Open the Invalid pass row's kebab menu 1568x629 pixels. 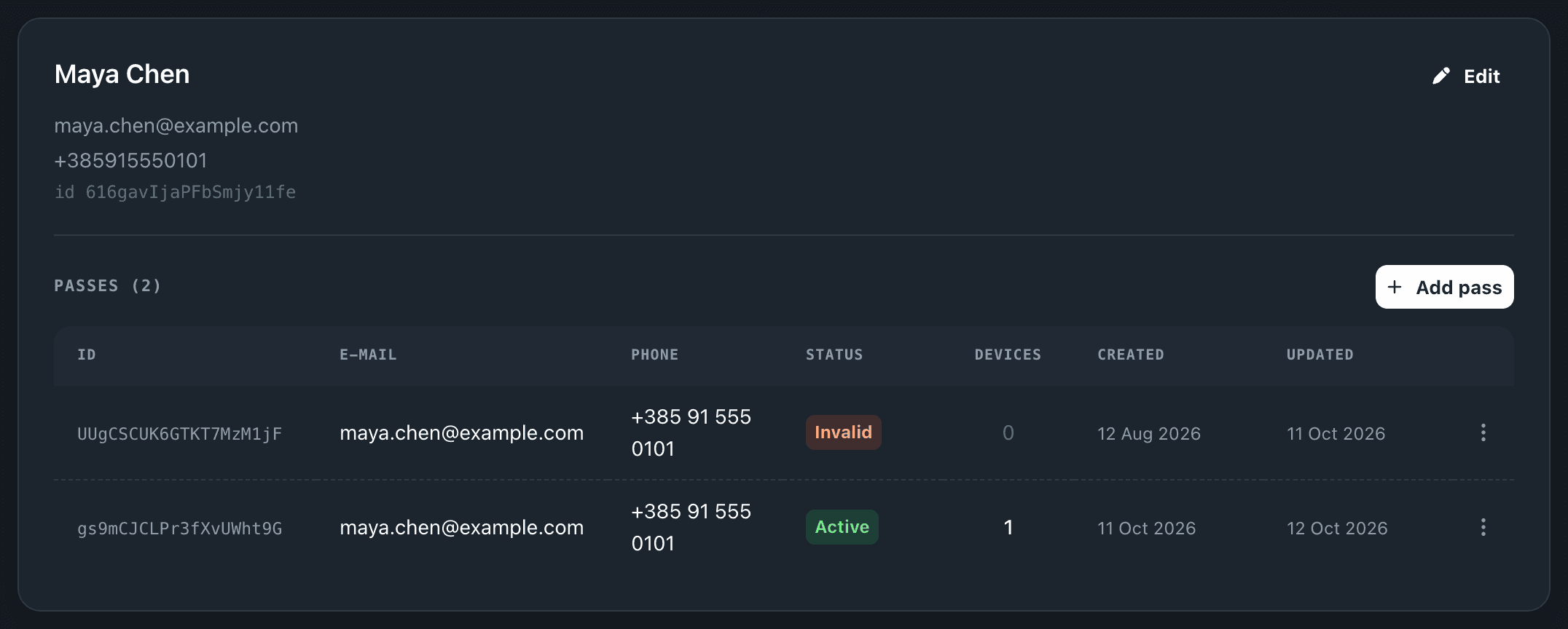(1483, 432)
